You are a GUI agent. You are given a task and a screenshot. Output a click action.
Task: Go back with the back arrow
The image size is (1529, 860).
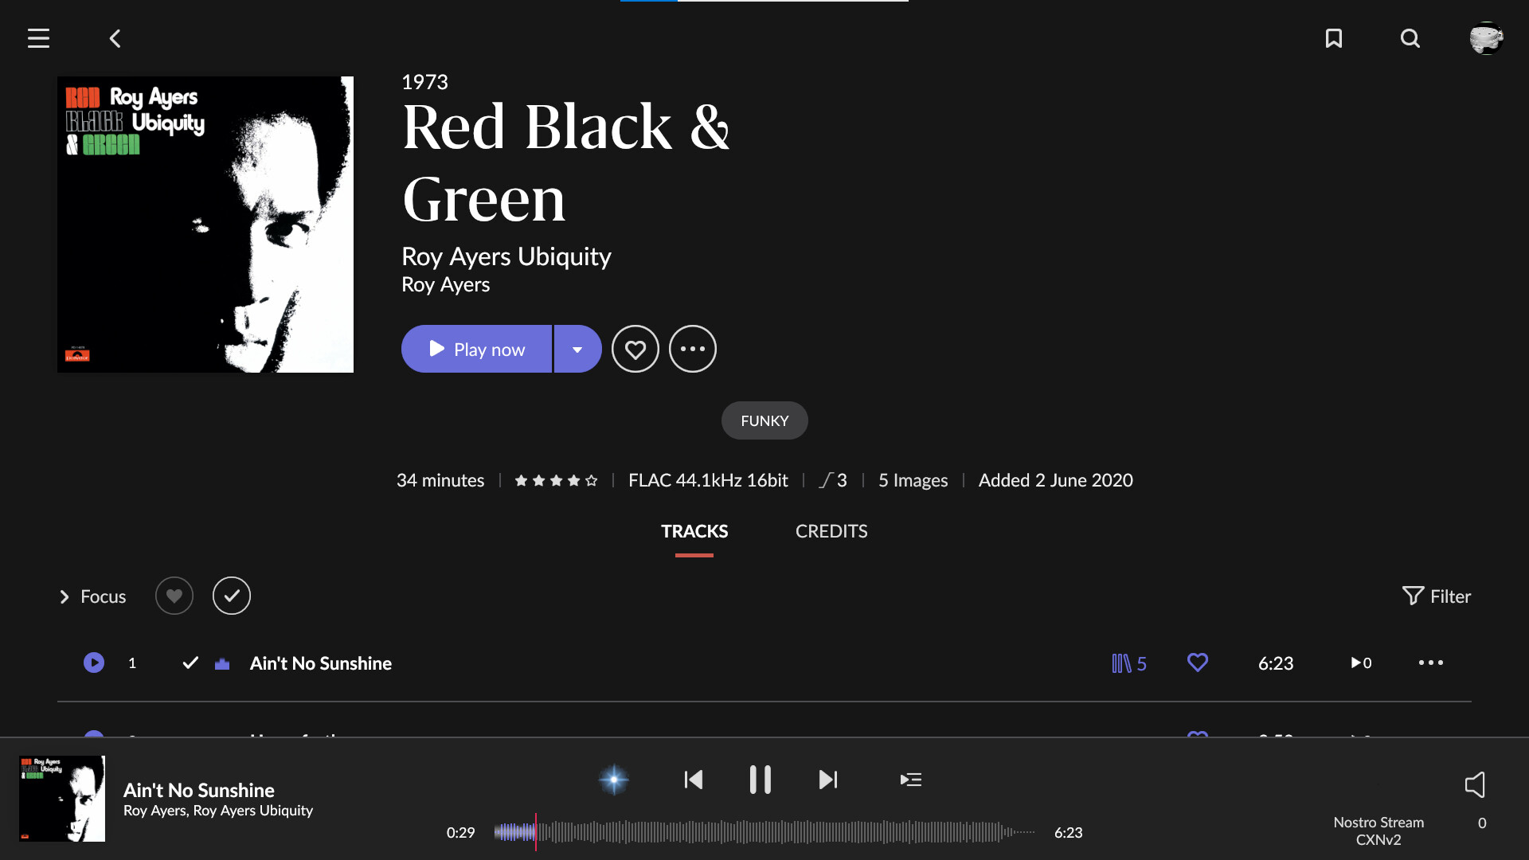(115, 38)
